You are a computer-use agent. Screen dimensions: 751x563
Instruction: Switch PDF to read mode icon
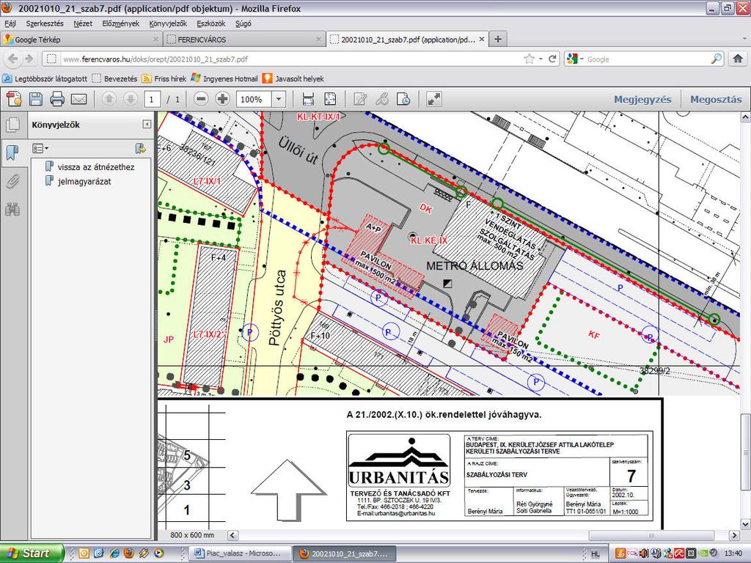point(433,99)
